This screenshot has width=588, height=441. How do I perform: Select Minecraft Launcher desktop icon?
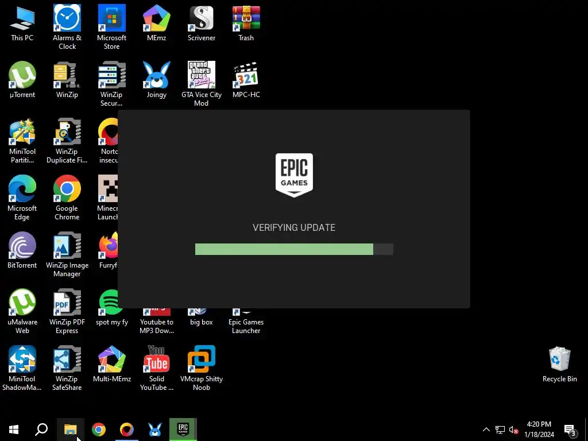[x=107, y=198]
